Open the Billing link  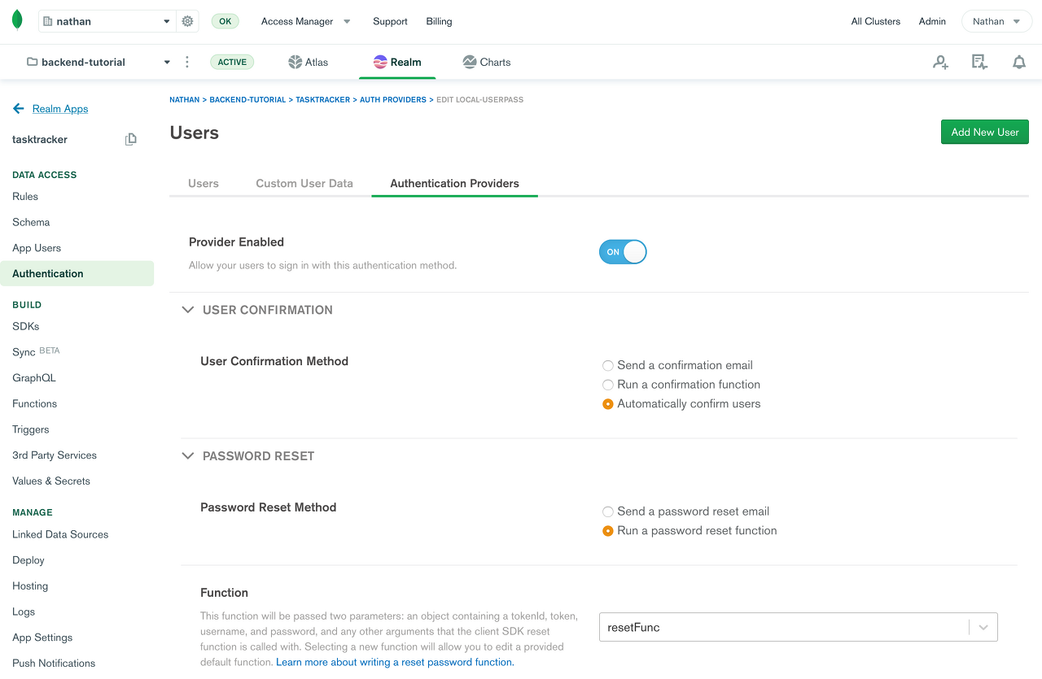[x=439, y=21]
